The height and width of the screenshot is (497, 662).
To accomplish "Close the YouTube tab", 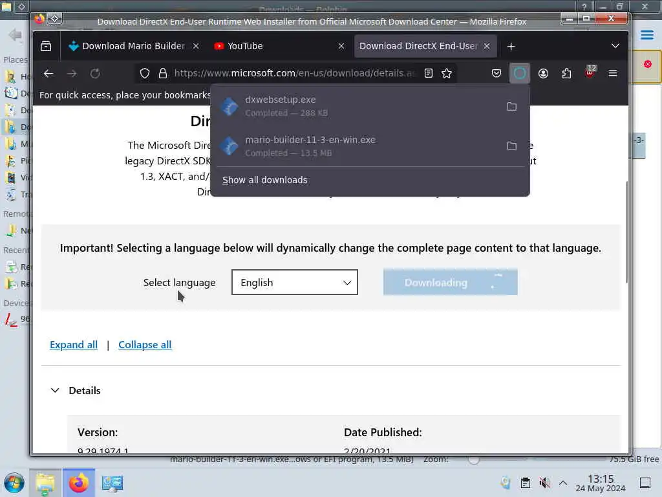I will [341, 46].
